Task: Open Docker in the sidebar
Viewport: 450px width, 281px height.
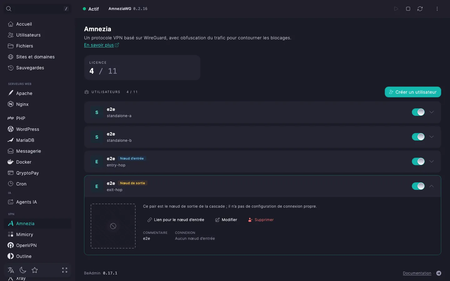Action: 37,162
